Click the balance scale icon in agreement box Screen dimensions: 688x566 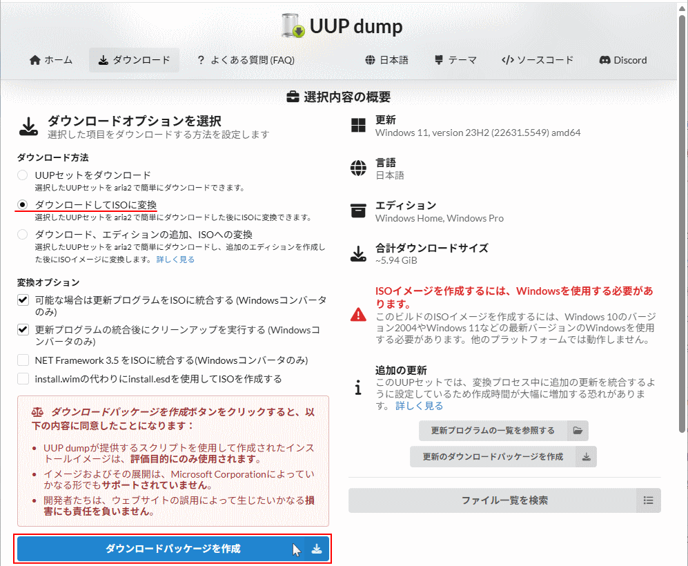(x=38, y=413)
